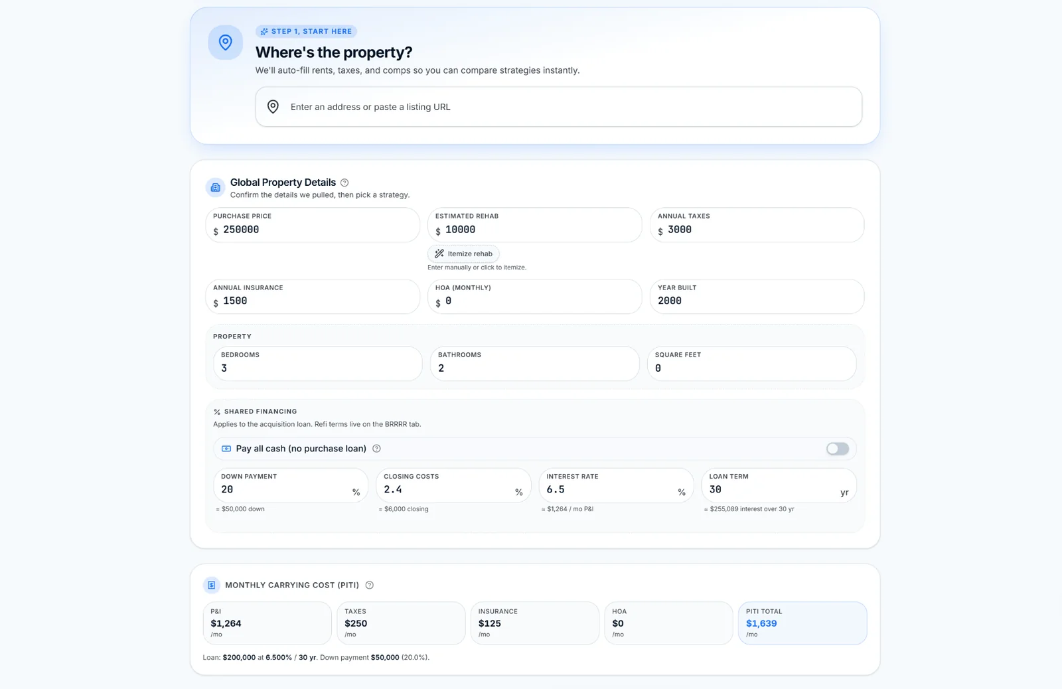Click 'MONTHLY CARRYING COST (PITI)' heading
1062x689 pixels.
point(292,585)
